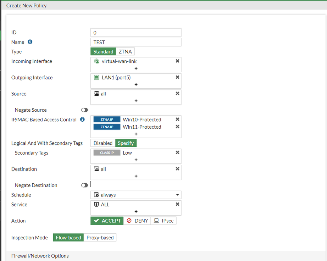Toggle the Negate Destination switch
The image size is (327, 261).
point(84,185)
